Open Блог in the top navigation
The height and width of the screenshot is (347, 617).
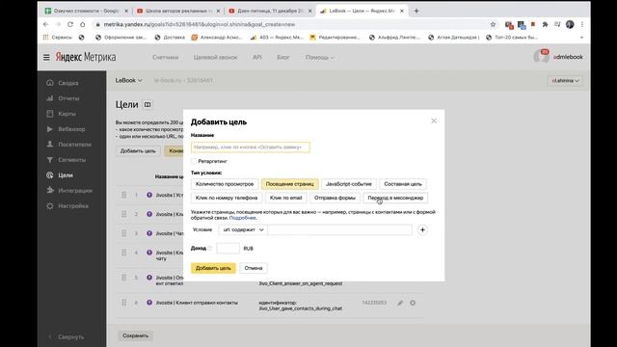282,58
